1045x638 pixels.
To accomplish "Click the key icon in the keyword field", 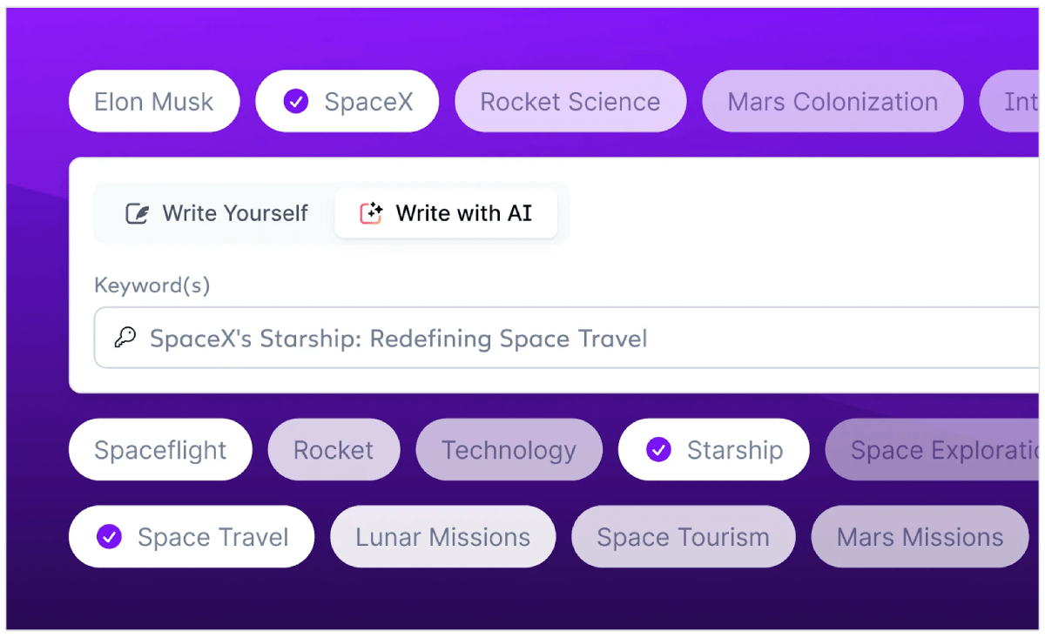I will tap(125, 338).
